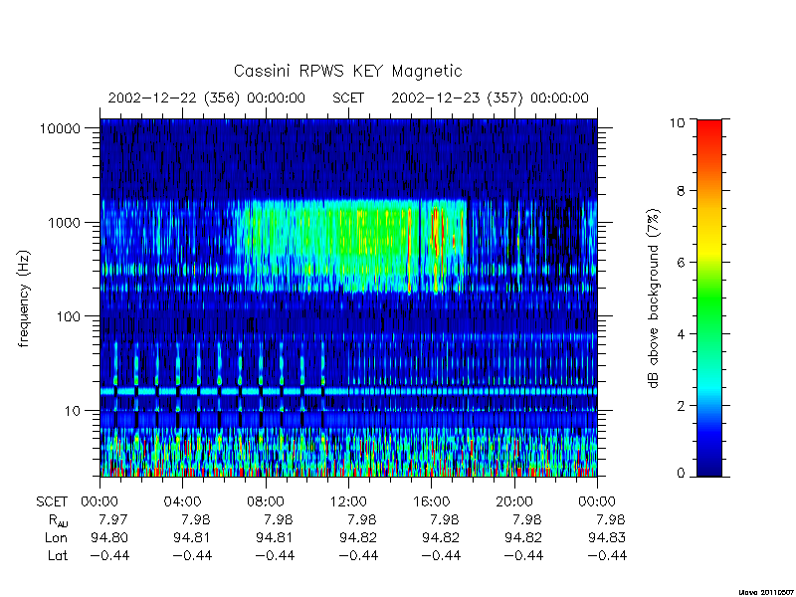
Task: Click the '16:00' time axis label
Action: click(432, 501)
